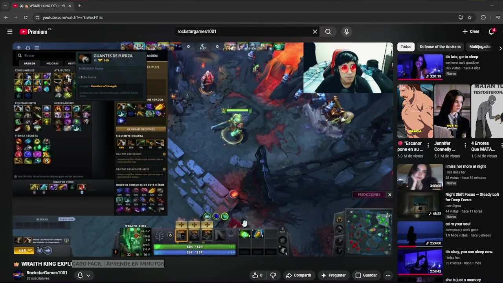Open 'i miss her more at night' thumbnail
Screen dimensions: 503x283
[420, 176]
